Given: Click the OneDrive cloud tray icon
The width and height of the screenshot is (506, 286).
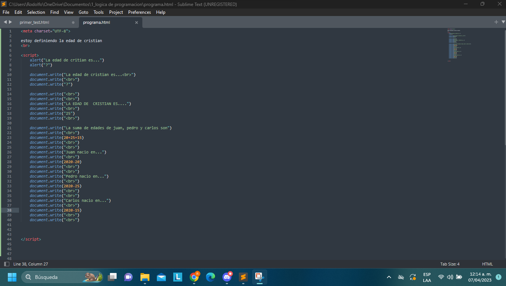Looking at the screenshot, I should pyautogui.click(x=401, y=277).
